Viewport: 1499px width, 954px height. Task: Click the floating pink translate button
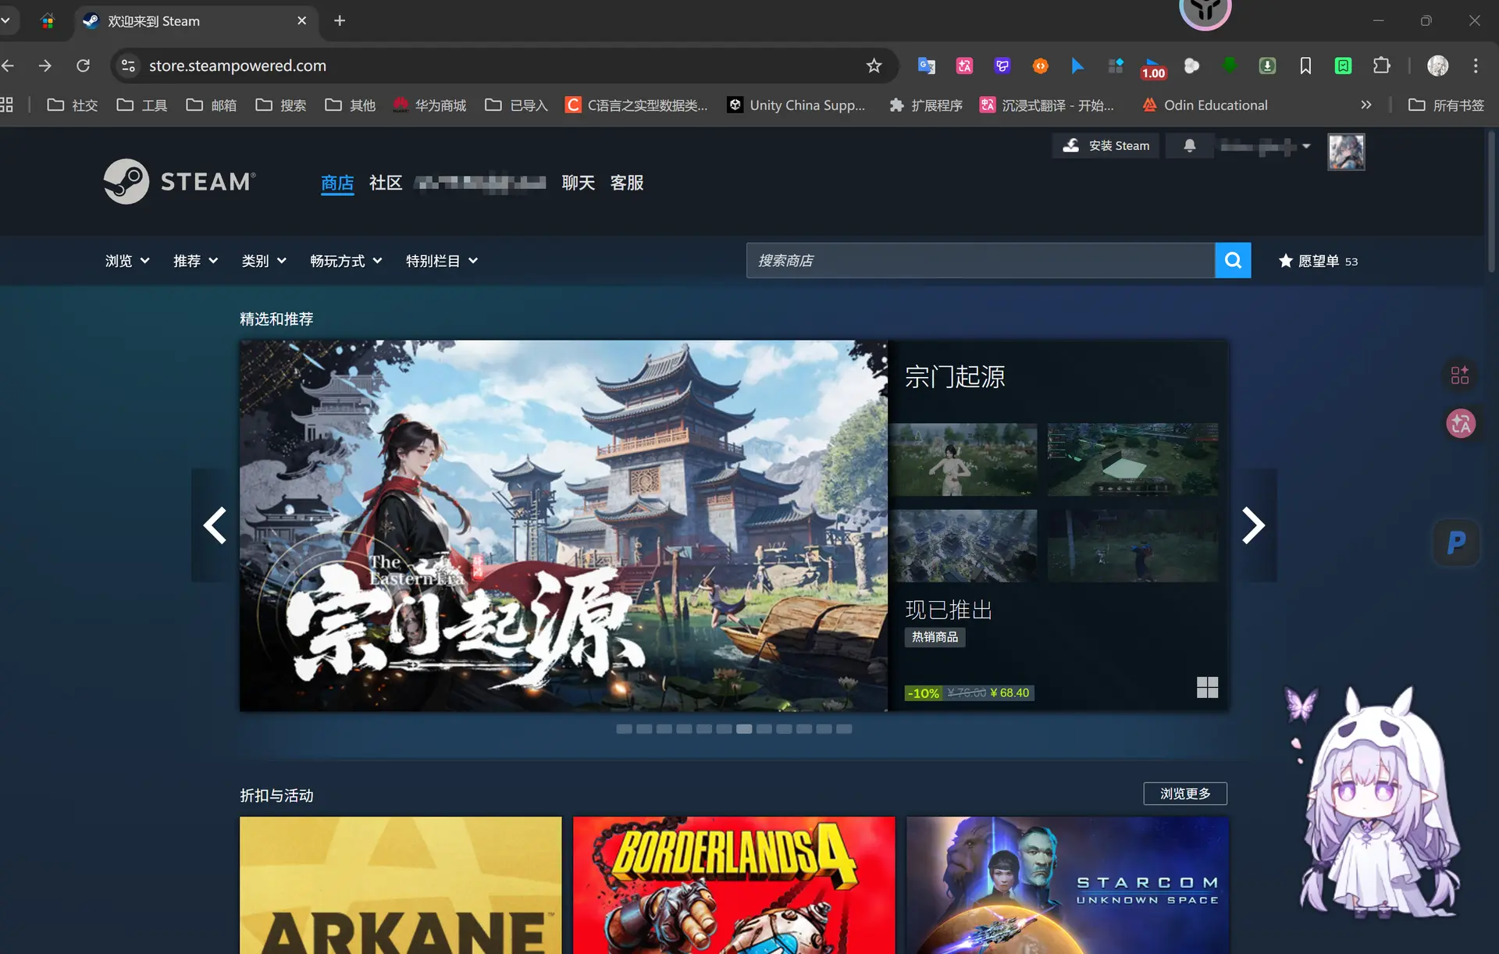pyautogui.click(x=1460, y=424)
